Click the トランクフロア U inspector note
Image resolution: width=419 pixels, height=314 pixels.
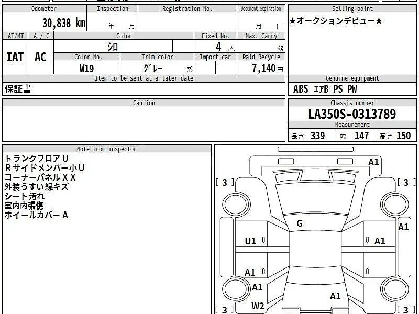[37, 159]
